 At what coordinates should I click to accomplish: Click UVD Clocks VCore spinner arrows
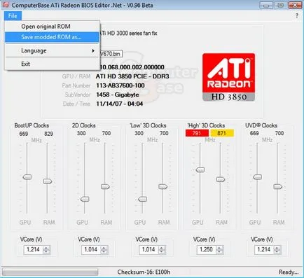click(x=277, y=250)
